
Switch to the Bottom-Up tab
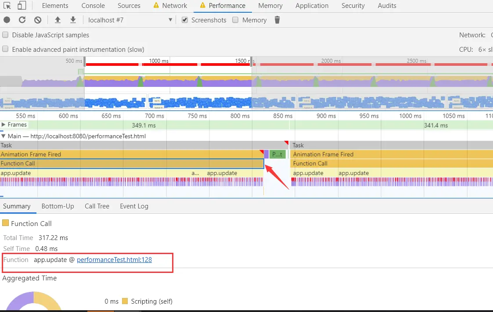coord(58,206)
